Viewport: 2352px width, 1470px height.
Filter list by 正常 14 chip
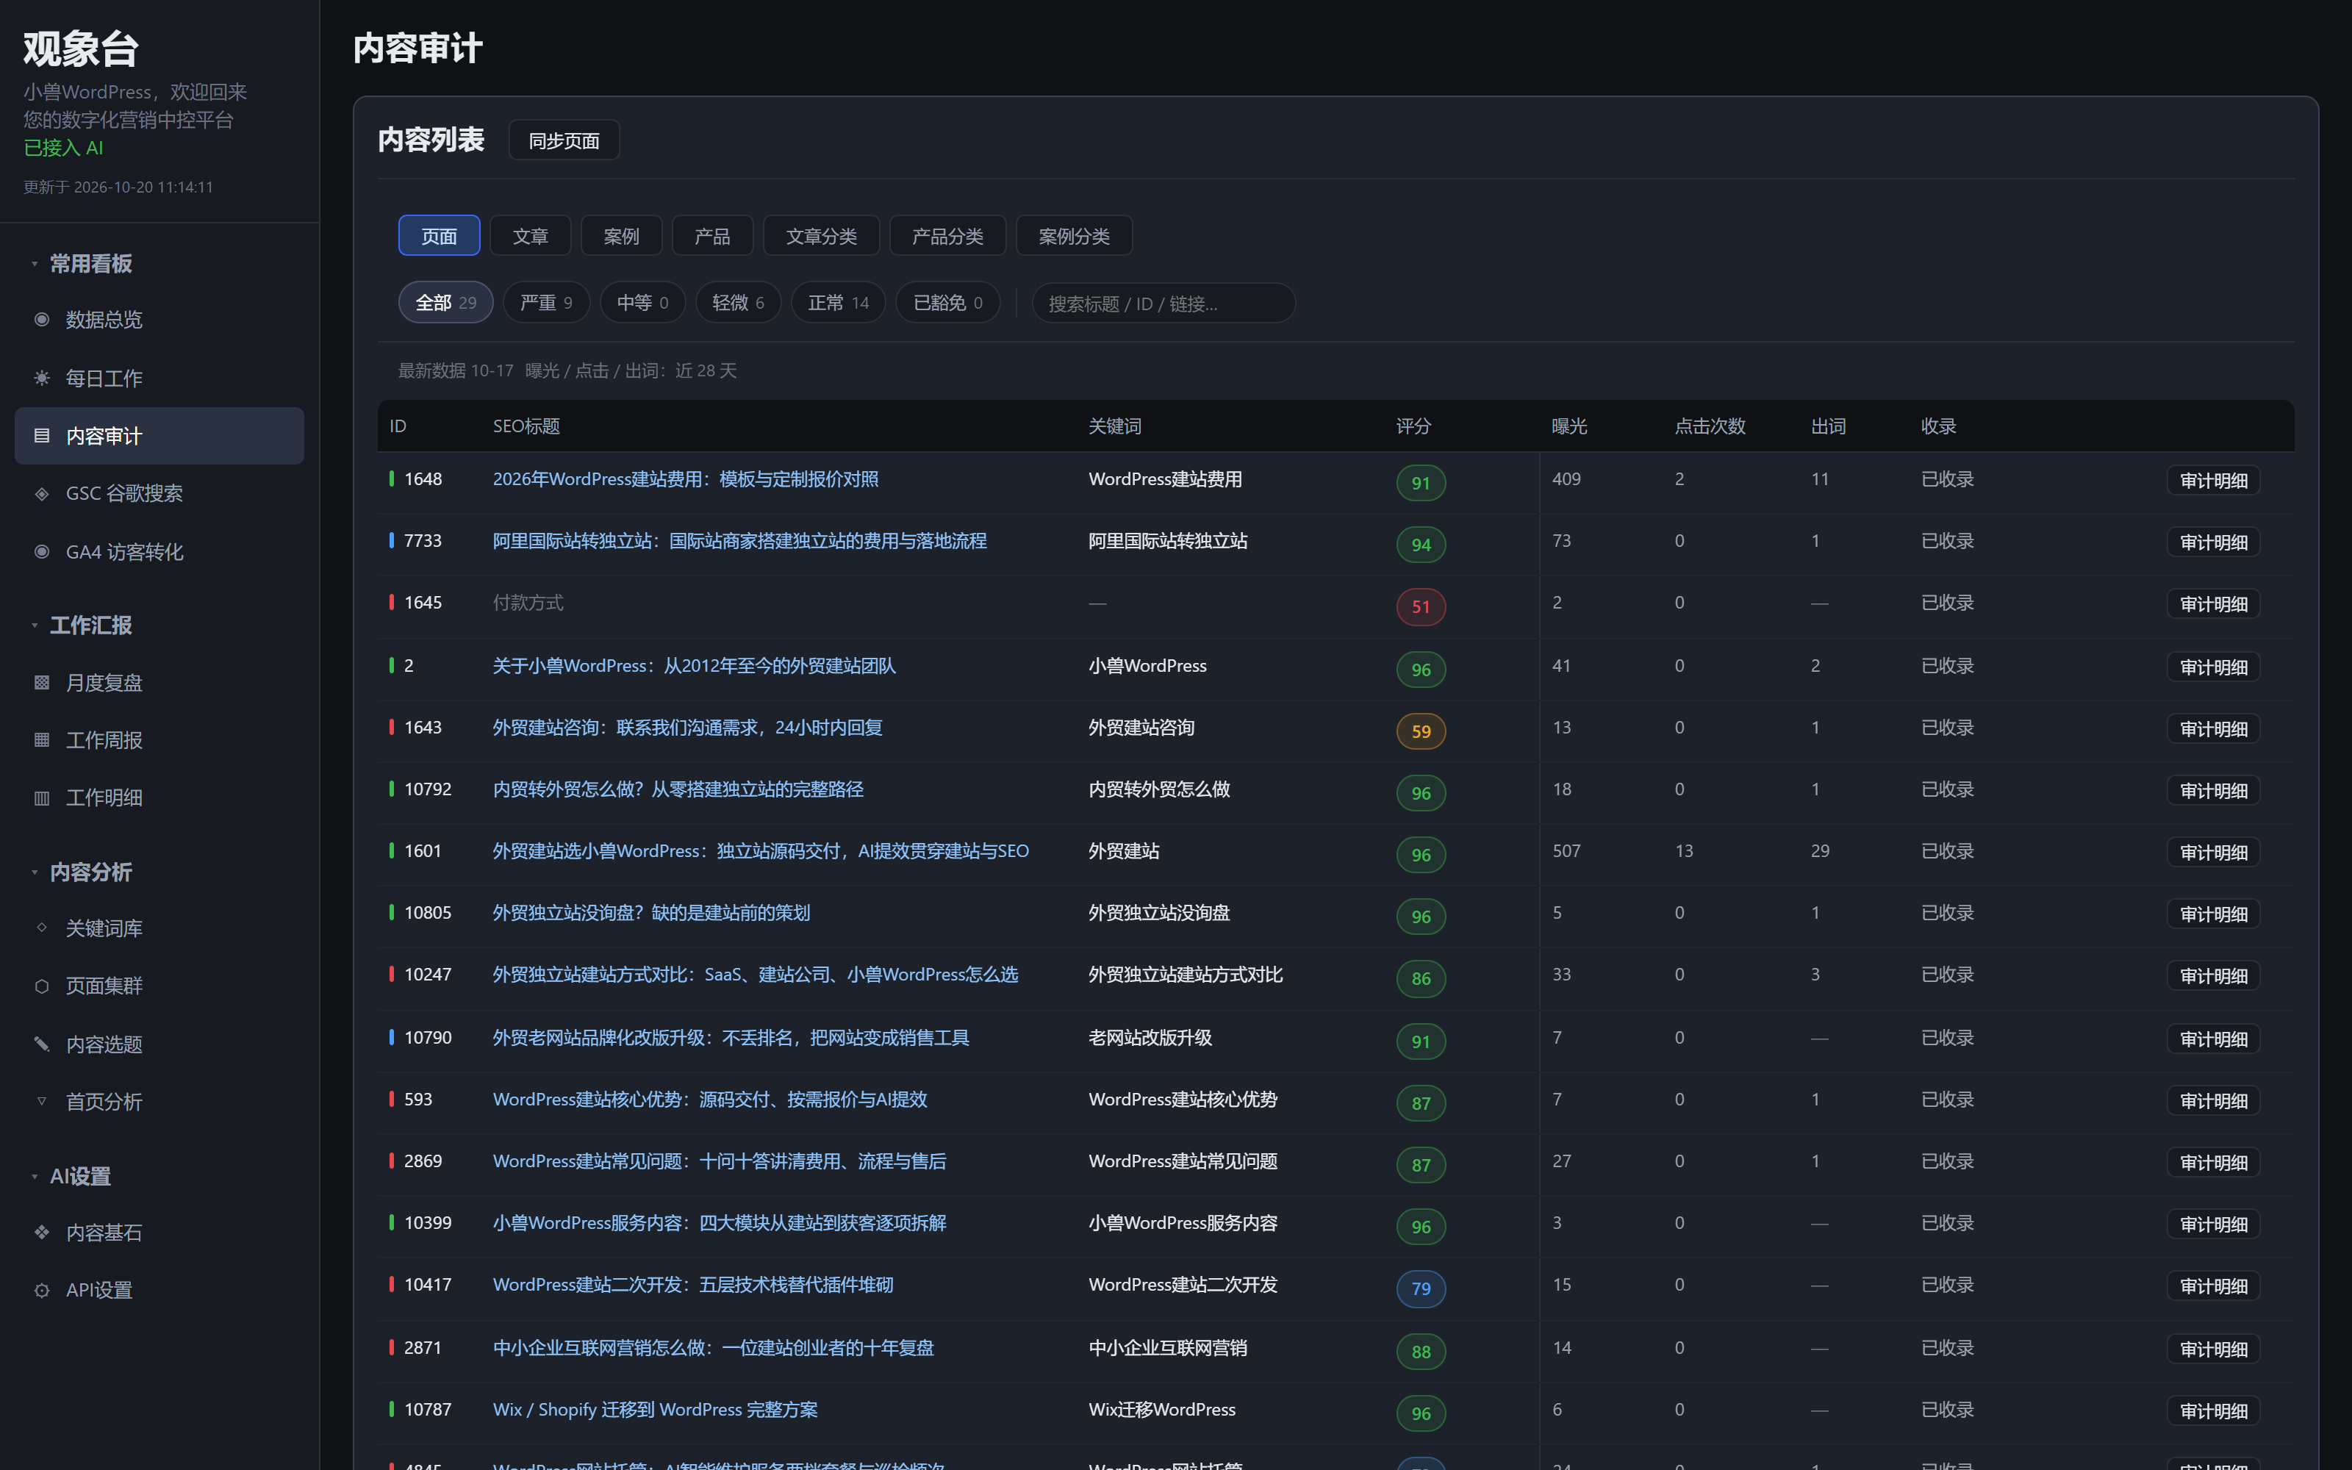point(839,304)
